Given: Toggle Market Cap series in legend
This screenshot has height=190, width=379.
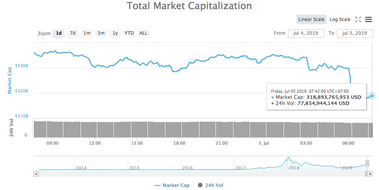Looking at the screenshot, I should (172, 185).
